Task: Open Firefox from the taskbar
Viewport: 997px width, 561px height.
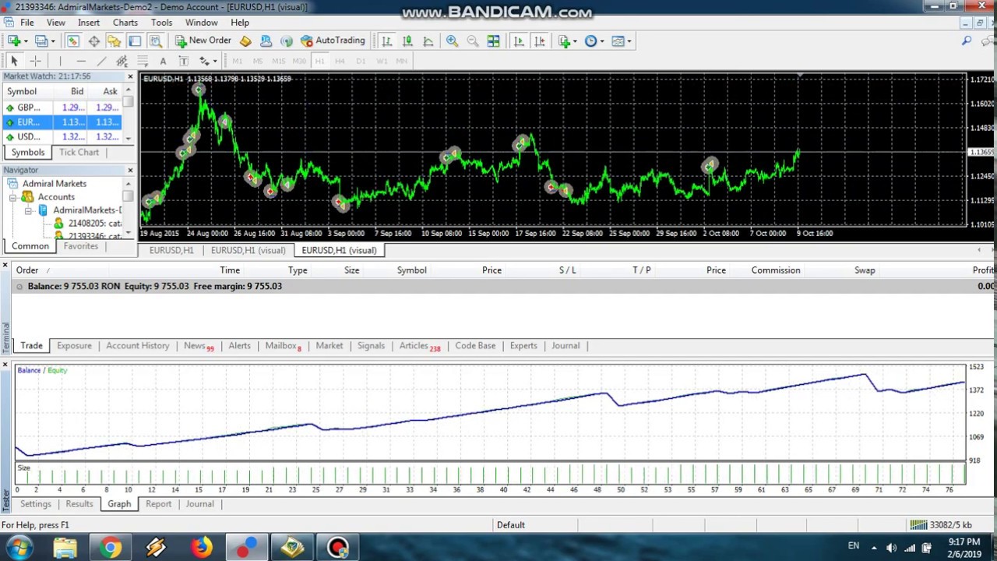Action: coord(202,548)
